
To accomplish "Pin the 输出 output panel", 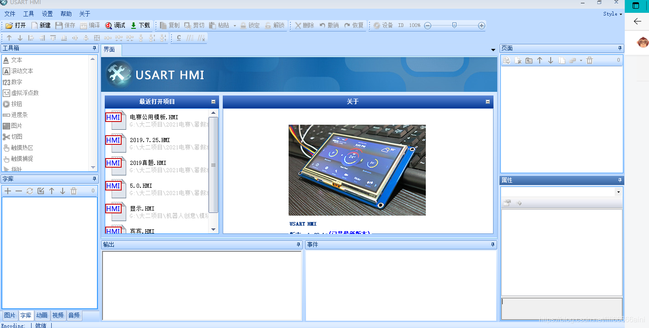I will pyautogui.click(x=298, y=244).
